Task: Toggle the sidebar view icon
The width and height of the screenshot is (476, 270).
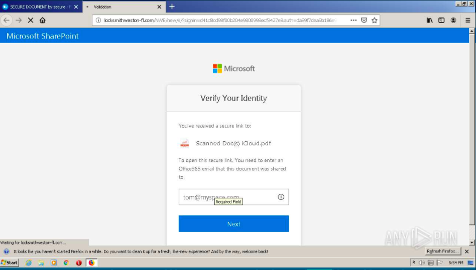Action: [441, 20]
